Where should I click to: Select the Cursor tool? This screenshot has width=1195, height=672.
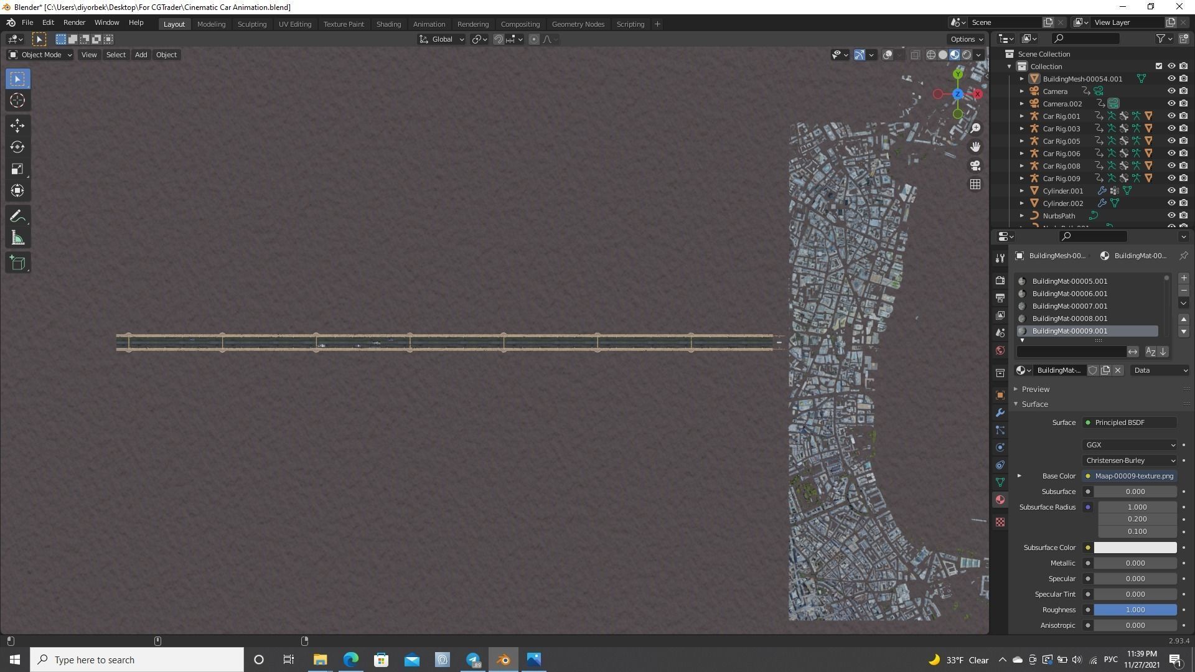[x=17, y=101]
